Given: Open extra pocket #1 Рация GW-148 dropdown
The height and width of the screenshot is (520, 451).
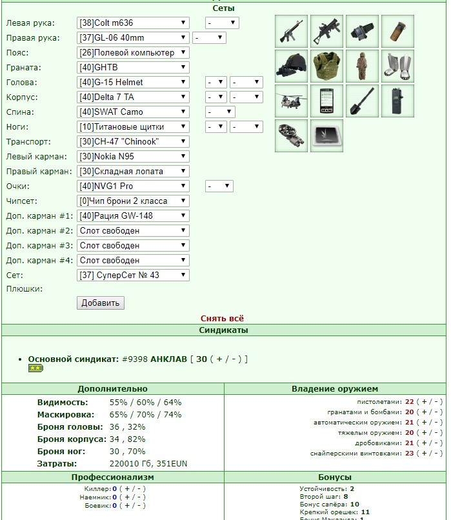Looking at the screenshot, I should 133,216.
